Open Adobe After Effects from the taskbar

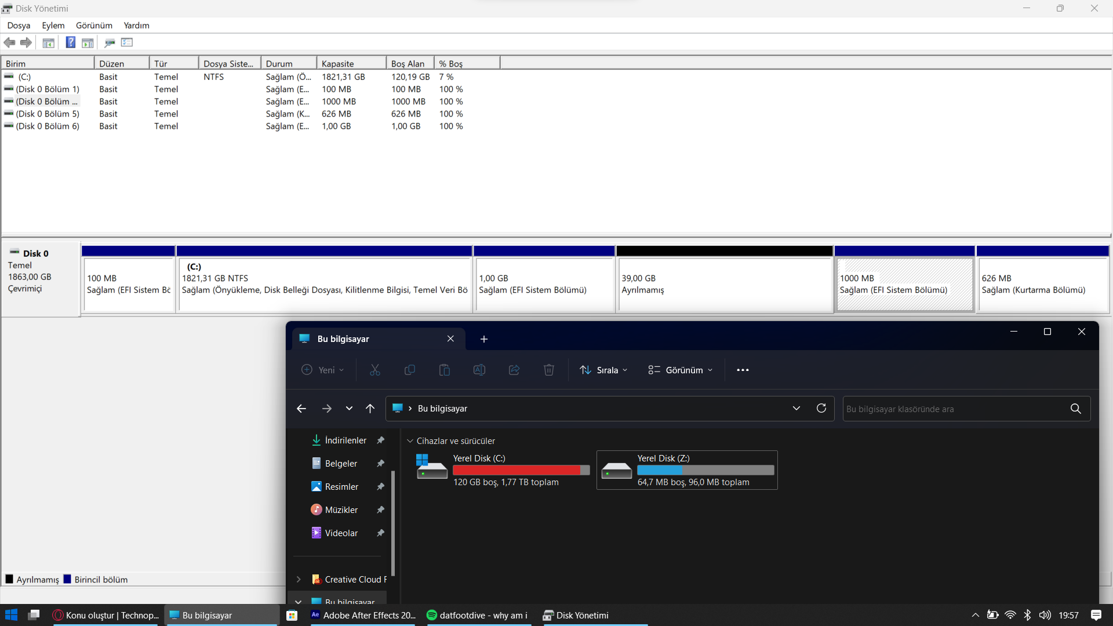click(363, 615)
